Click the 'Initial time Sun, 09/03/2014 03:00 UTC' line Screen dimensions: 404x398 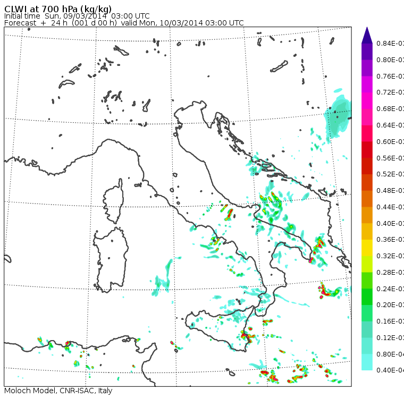[77, 16]
